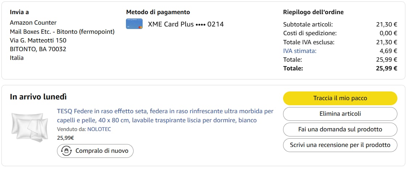Choose Scrivi una recensione per il prodotto

tap(340, 145)
